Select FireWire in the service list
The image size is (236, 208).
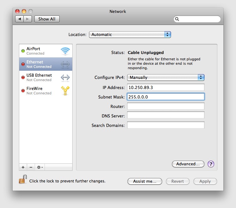coord(46,91)
